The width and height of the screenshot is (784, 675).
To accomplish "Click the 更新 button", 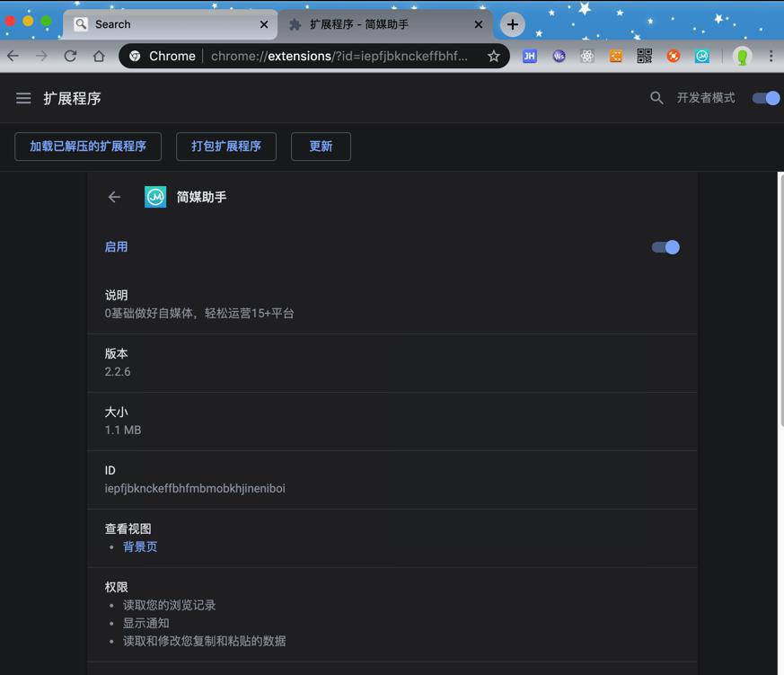I will [321, 147].
